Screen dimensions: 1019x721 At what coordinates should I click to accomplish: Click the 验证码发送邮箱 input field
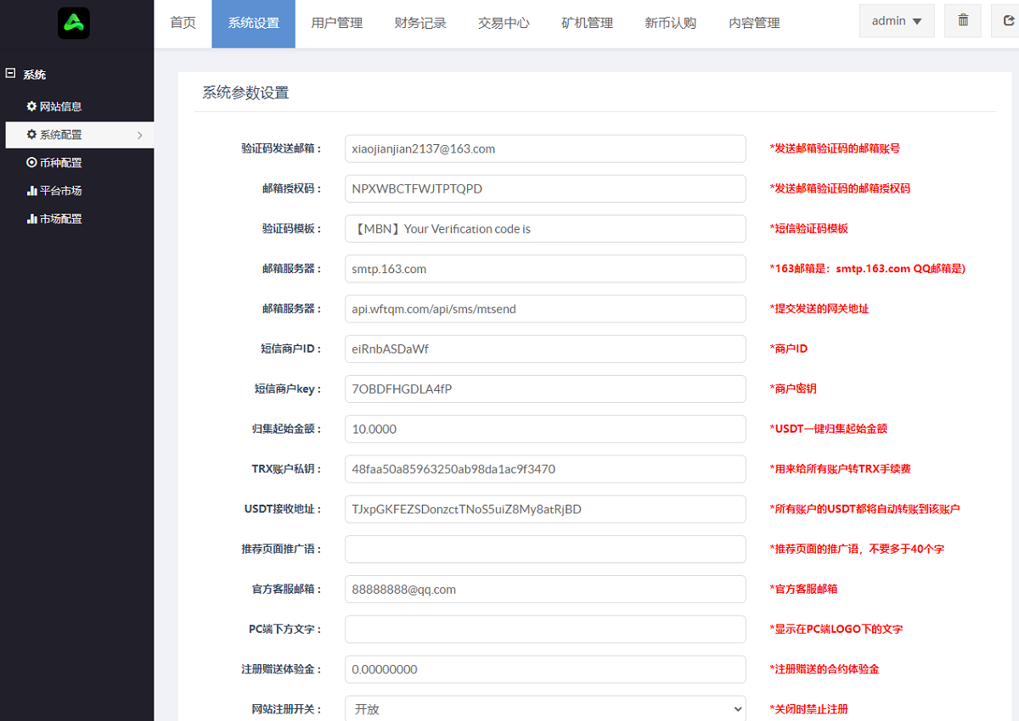545,148
